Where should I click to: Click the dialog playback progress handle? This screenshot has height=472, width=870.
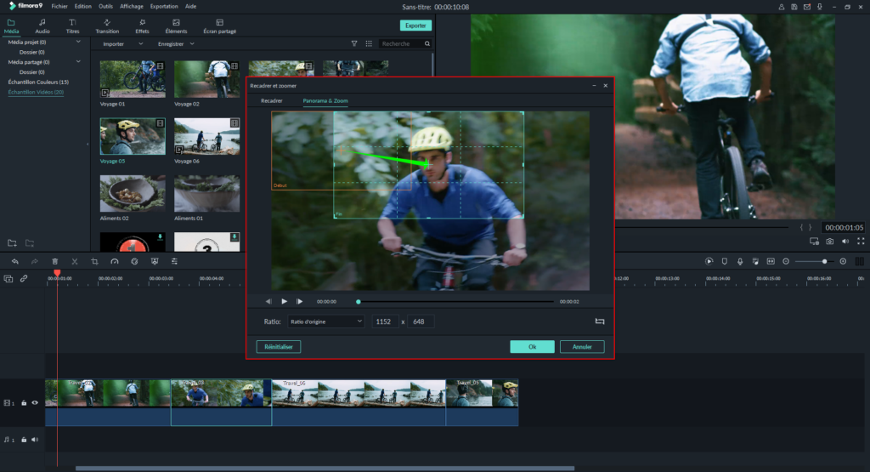click(x=359, y=302)
